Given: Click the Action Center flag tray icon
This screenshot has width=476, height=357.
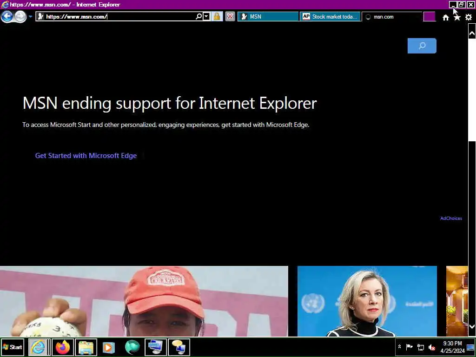Looking at the screenshot, I should [409, 347].
